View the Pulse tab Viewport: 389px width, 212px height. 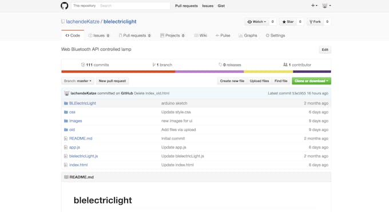(x=223, y=35)
